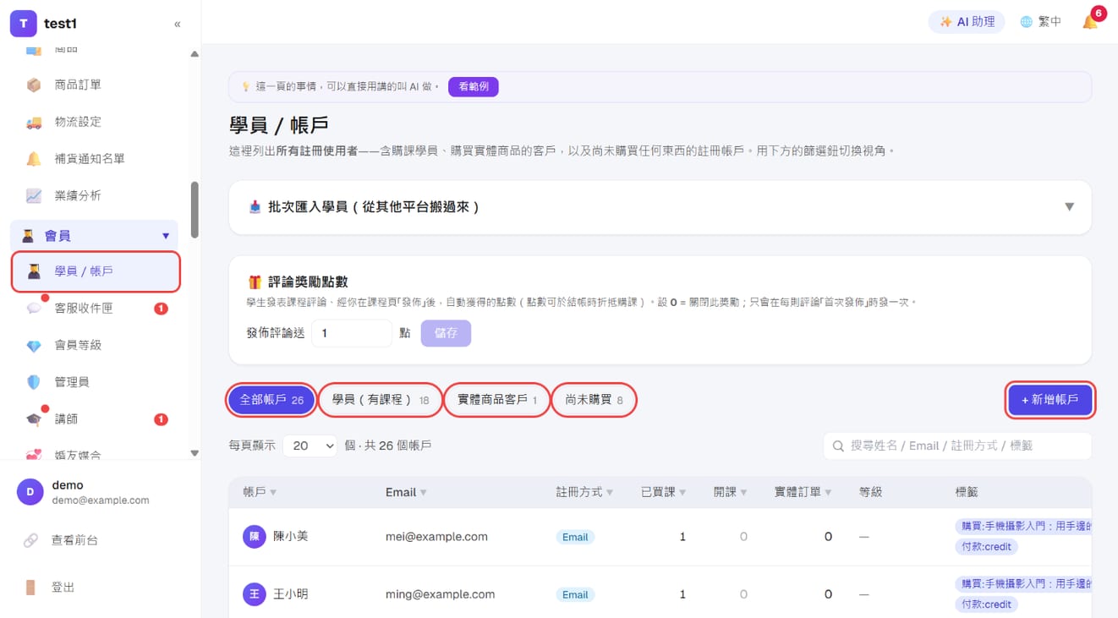Image resolution: width=1118 pixels, height=618 pixels.
Task: Select the 學員（有課程）18 filter tab
Action: pos(381,400)
